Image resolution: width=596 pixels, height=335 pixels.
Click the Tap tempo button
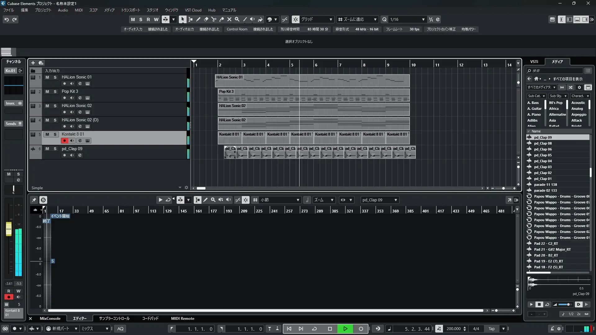(491, 329)
